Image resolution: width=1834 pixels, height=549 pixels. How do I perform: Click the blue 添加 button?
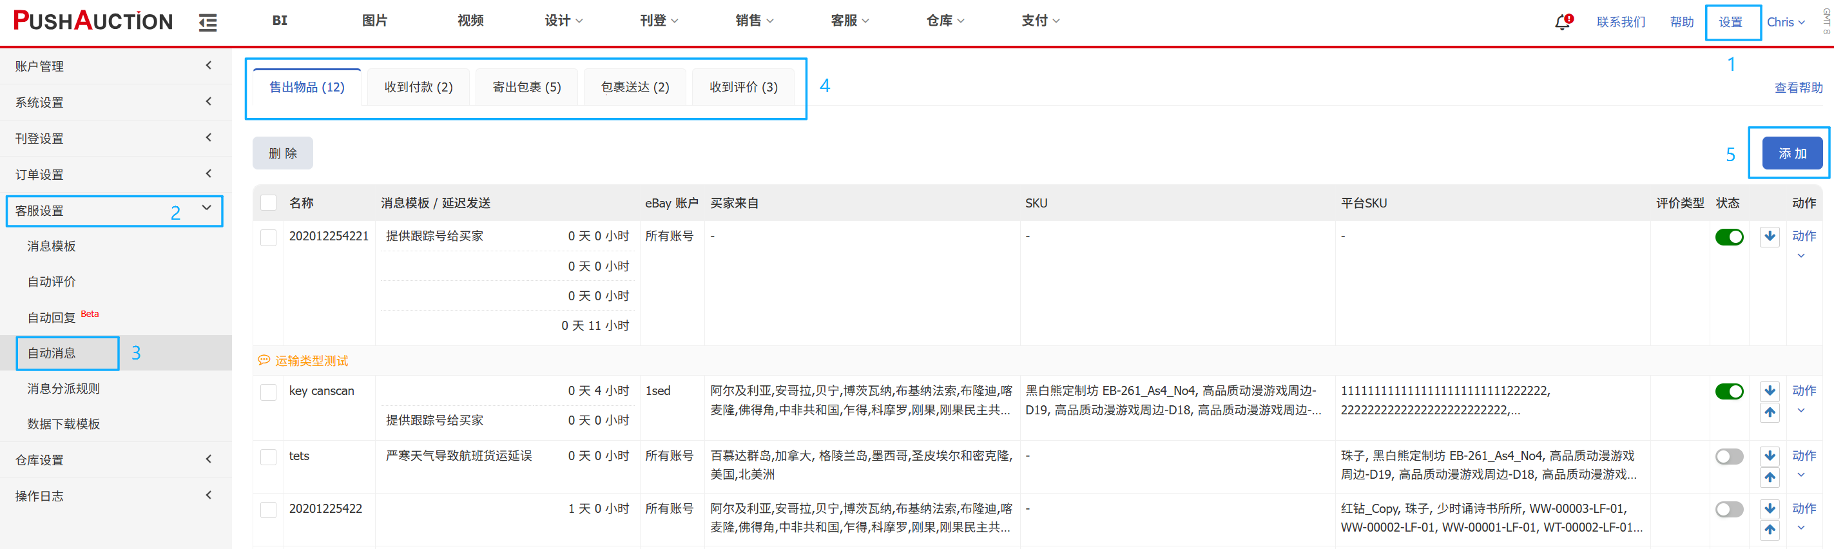(x=1791, y=154)
